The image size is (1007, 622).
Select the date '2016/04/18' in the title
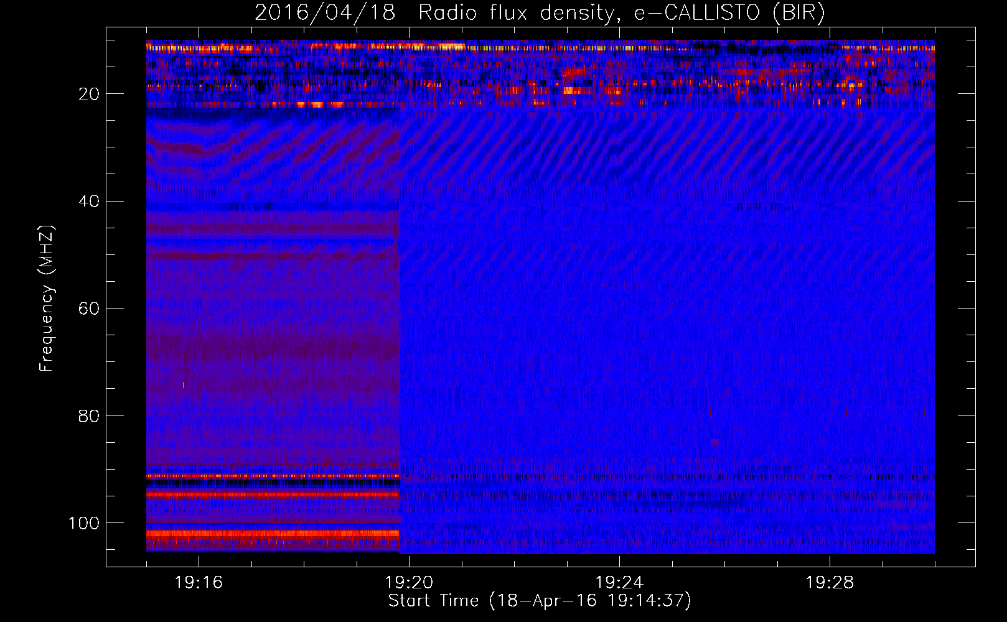pyautogui.click(x=325, y=13)
